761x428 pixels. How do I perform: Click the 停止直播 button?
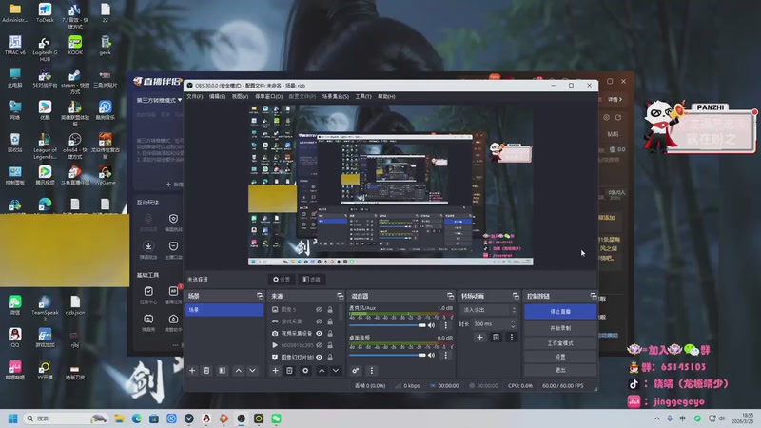[560, 312]
